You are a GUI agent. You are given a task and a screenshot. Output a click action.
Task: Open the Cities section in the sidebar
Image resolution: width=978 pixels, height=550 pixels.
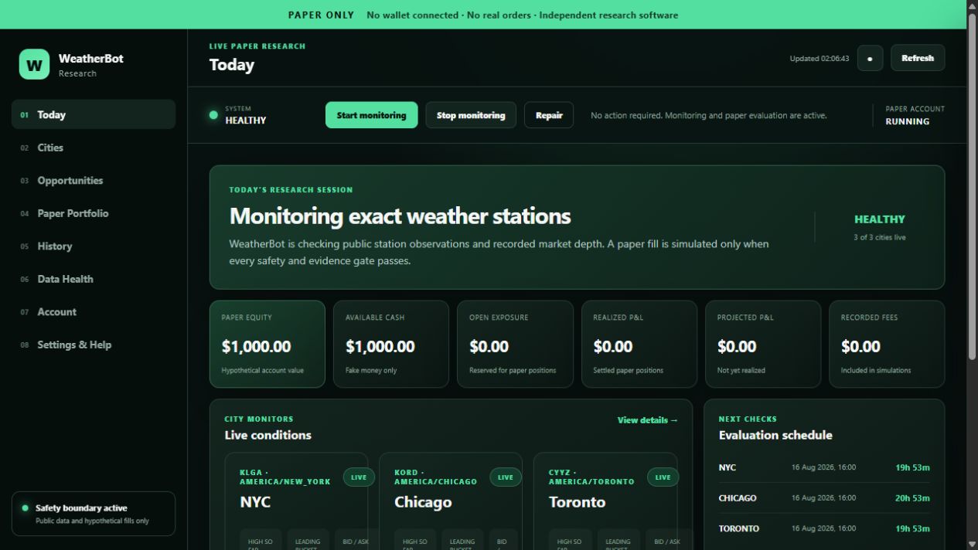pos(94,148)
